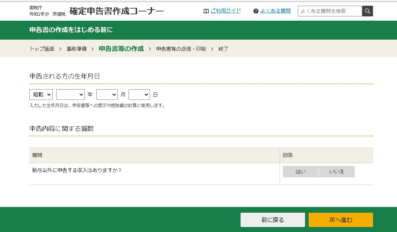
Task: Open the ご利用ガイド link
Action: (226, 11)
